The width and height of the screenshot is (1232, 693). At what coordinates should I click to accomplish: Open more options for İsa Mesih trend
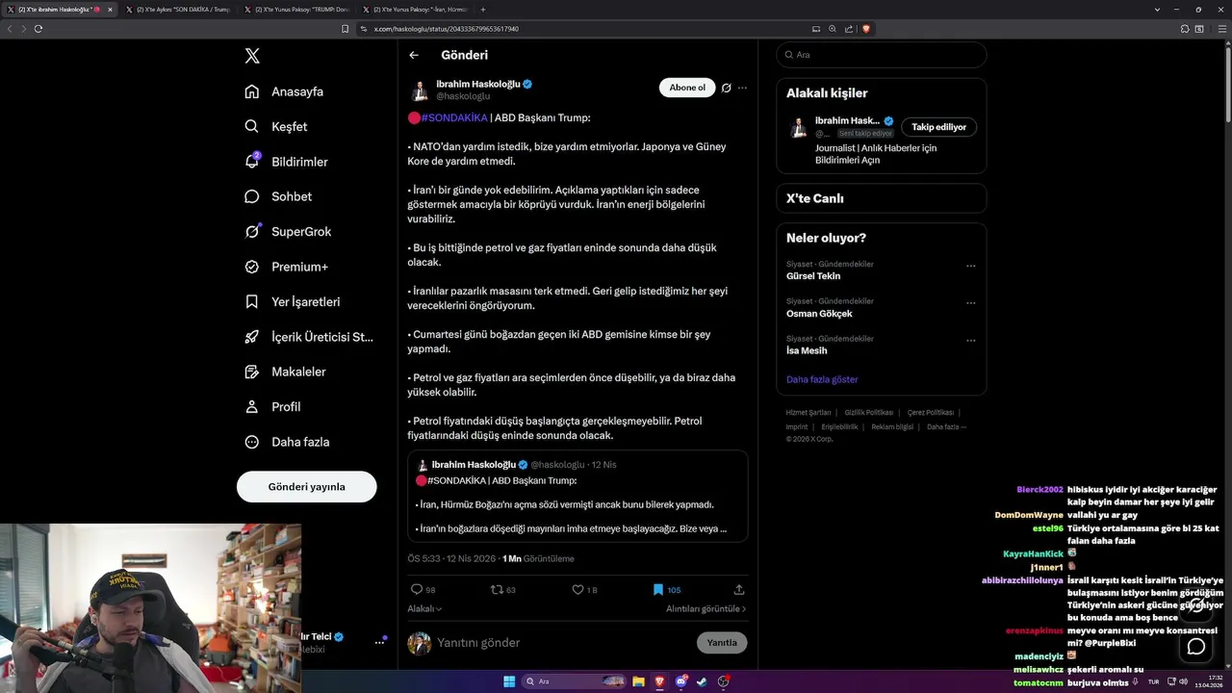point(970,341)
